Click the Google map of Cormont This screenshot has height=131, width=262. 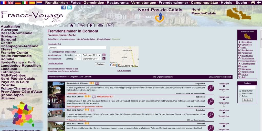click(124, 57)
